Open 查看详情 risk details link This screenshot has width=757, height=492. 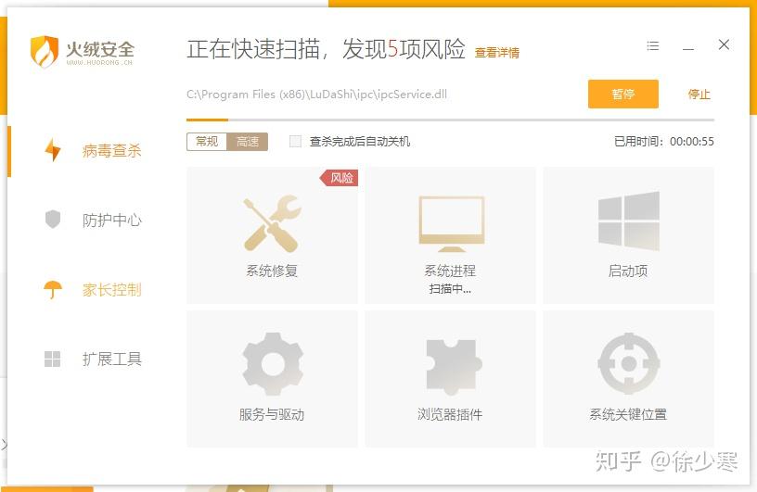point(497,53)
